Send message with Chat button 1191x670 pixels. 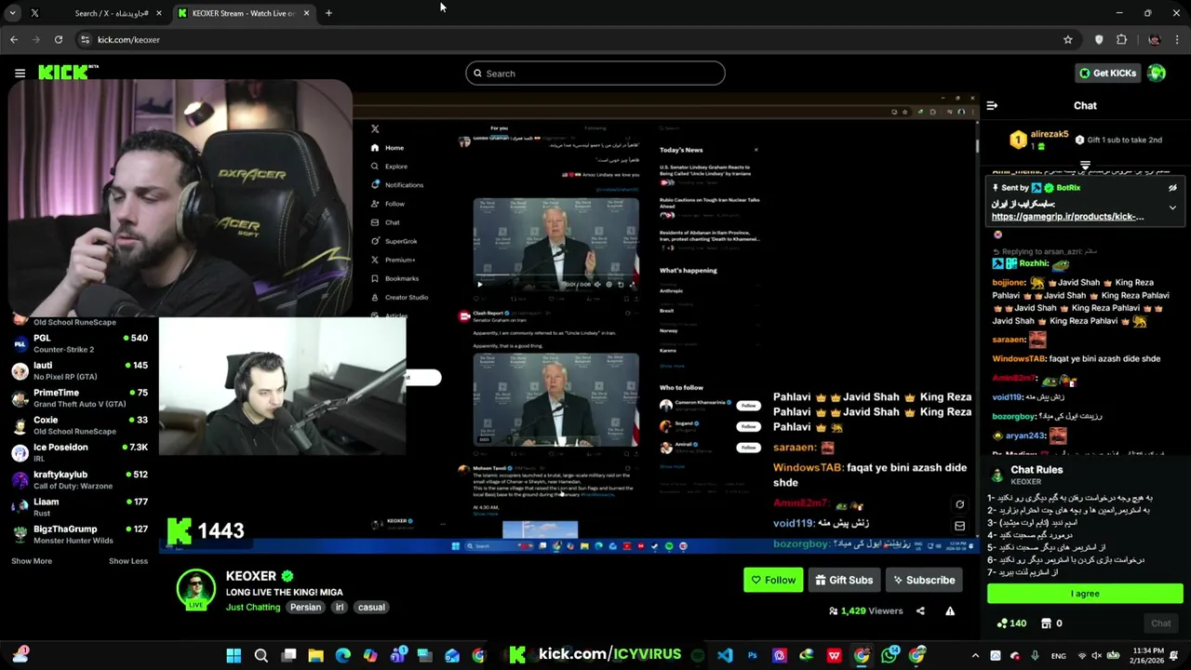1160,623
